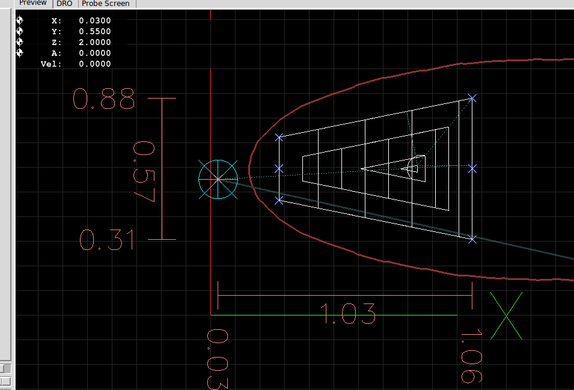Click the 0.88 maximum Y extent label
The height and width of the screenshot is (390, 574).
tap(103, 99)
